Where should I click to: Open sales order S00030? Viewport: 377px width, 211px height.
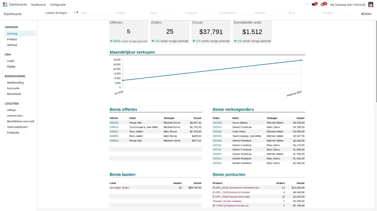click(x=217, y=132)
